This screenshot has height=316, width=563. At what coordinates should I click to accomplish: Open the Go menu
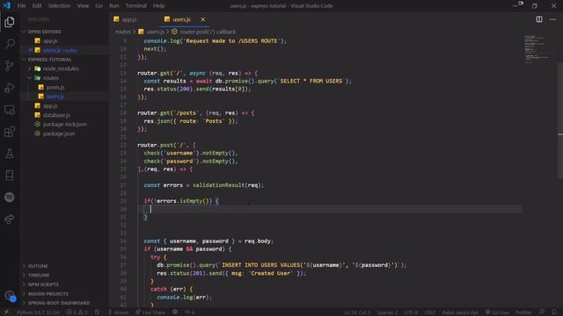pos(99,6)
